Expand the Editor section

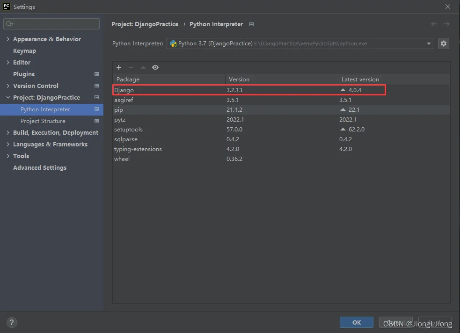point(8,63)
